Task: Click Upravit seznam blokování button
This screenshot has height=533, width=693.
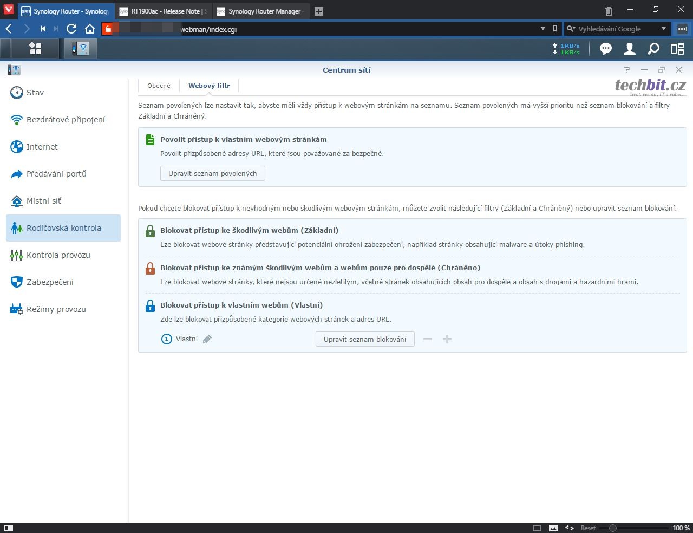Action: 365,339
